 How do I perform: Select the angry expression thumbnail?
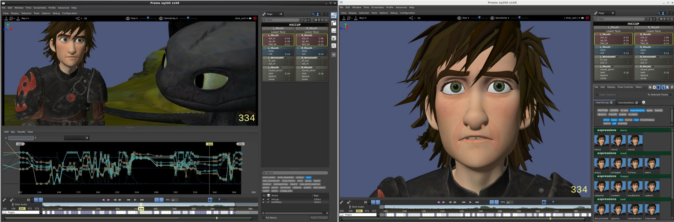601,163
